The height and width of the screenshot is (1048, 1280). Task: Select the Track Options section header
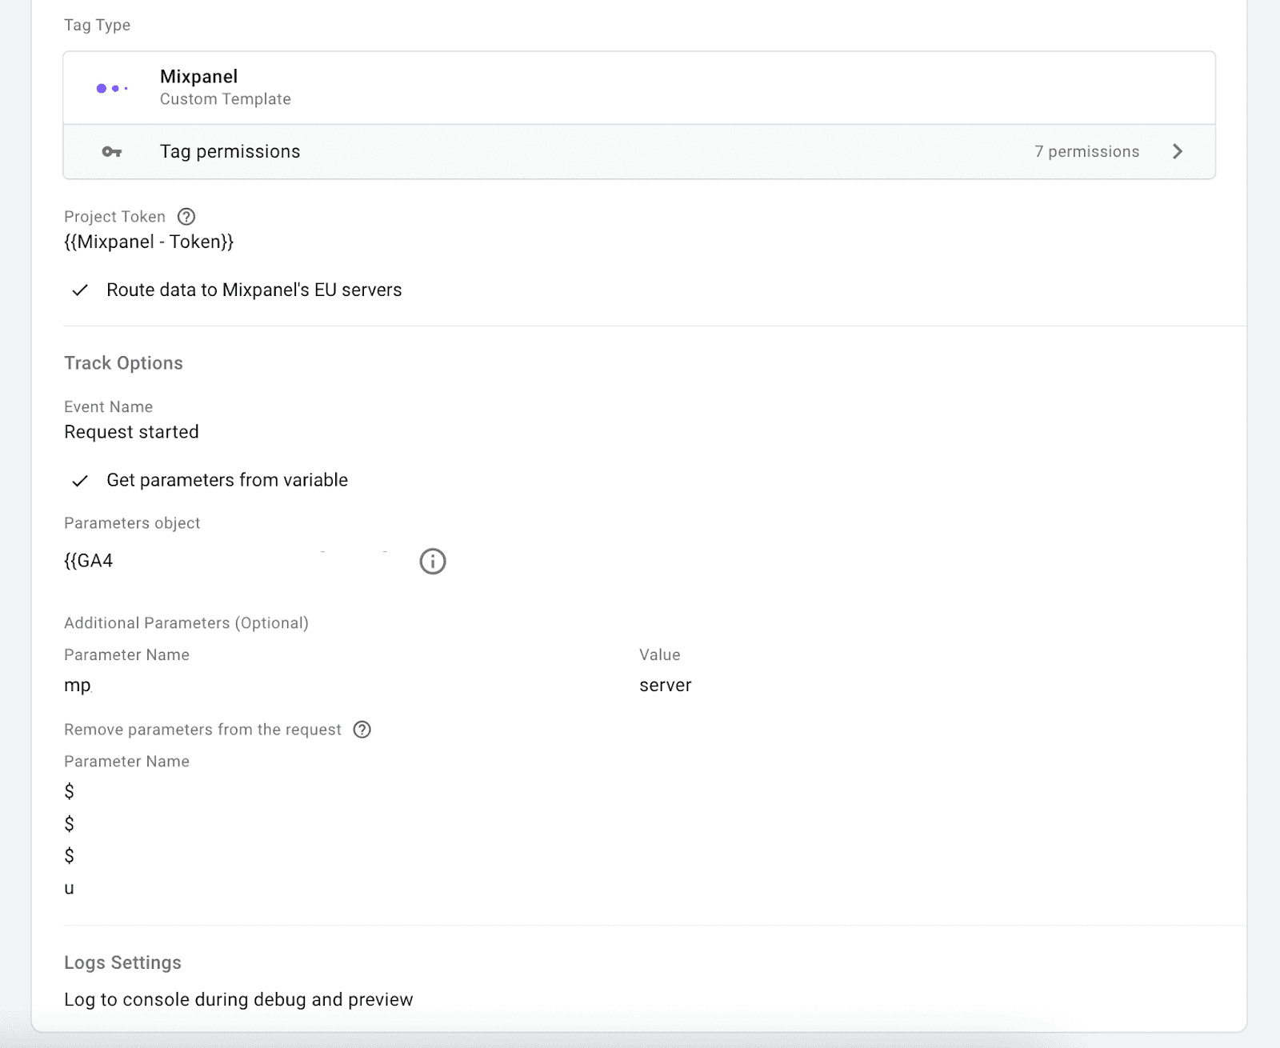coord(123,362)
